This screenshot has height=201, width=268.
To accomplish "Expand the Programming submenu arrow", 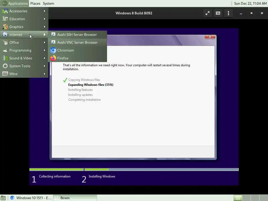I will (44, 51).
